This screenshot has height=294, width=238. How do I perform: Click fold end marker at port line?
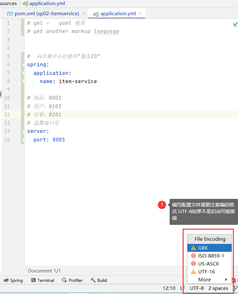click(24, 140)
